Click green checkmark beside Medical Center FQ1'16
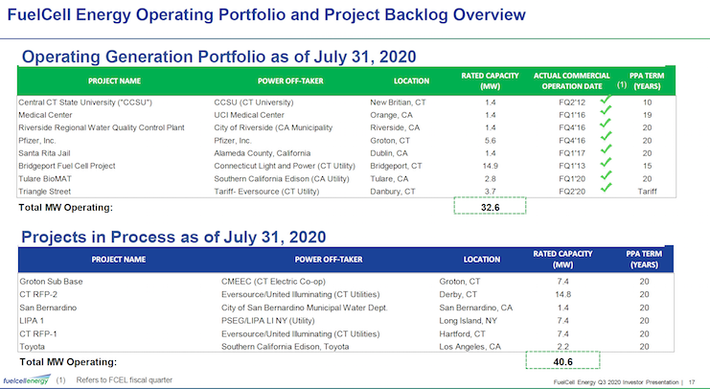The width and height of the screenshot is (710, 389). click(606, 110)
